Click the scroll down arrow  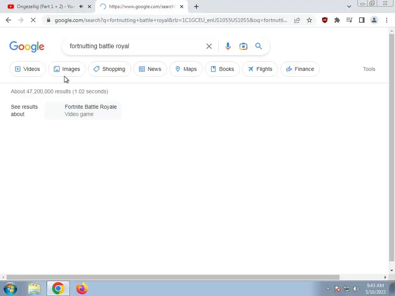click(x=392, y=271)
